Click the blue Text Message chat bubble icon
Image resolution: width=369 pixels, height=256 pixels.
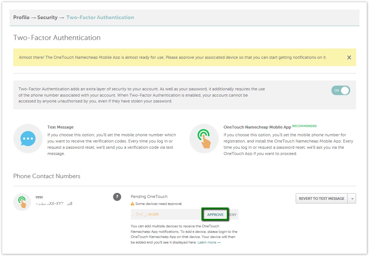pyautogui.click(x=28, y=138)
